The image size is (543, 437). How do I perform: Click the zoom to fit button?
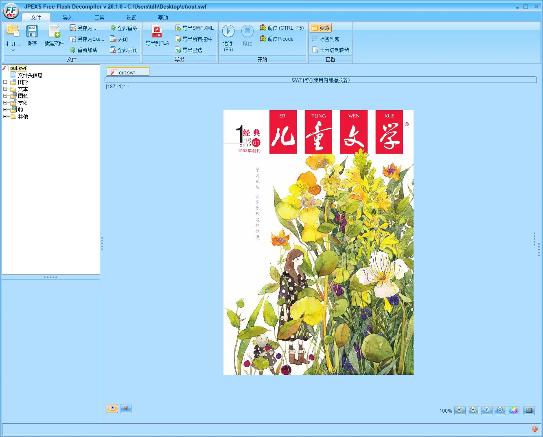click(500, 411)
